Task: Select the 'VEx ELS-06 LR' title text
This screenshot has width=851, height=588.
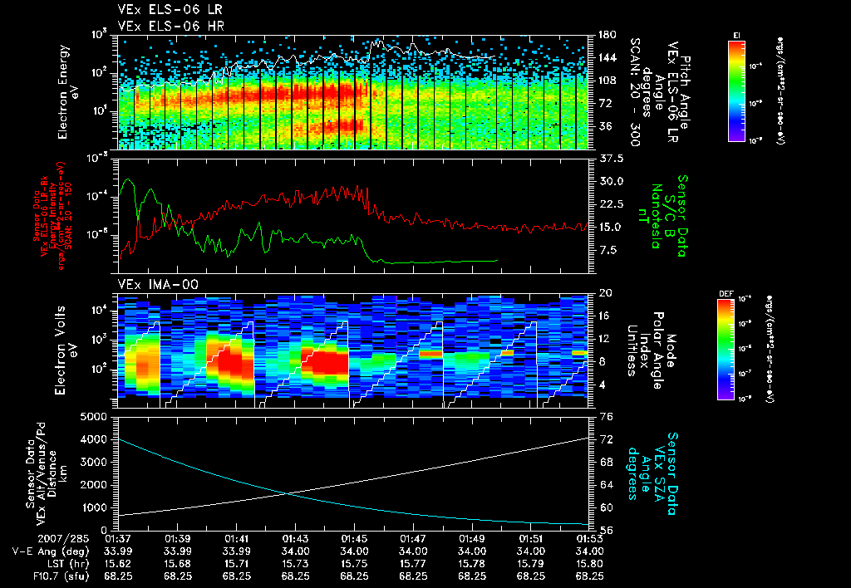Action: click(x=170, y=10)
